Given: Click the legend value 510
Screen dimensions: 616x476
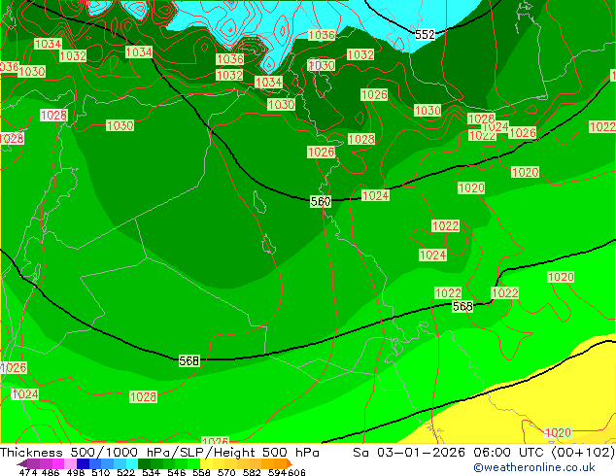Looking at the screenshot, I should point(101,472).
